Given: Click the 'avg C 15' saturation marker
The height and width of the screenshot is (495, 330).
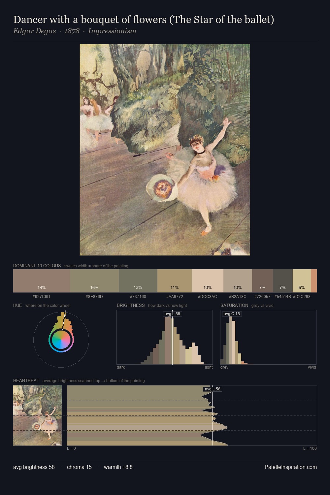Looking at the screenshot, I should pos(232,314).
